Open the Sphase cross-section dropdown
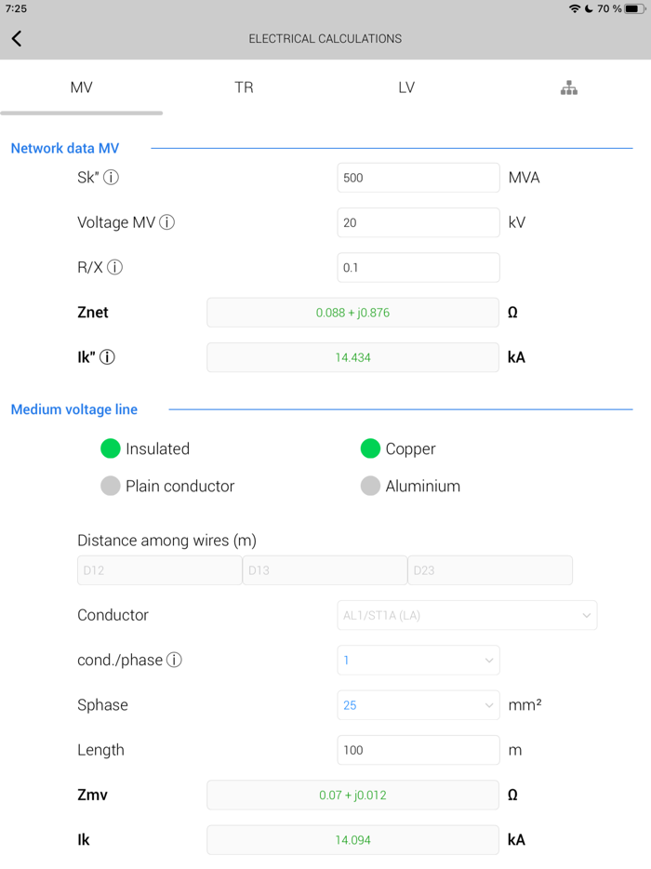The width and height of the screenshot is (651, 869). 418,704
